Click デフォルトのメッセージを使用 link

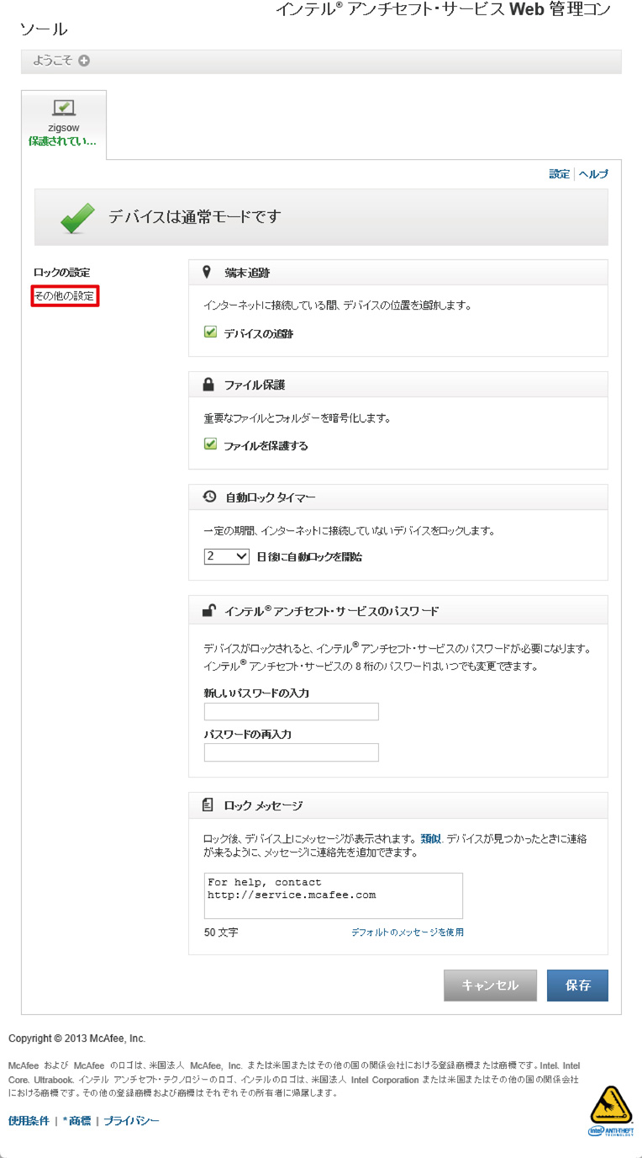pos(408,932)
